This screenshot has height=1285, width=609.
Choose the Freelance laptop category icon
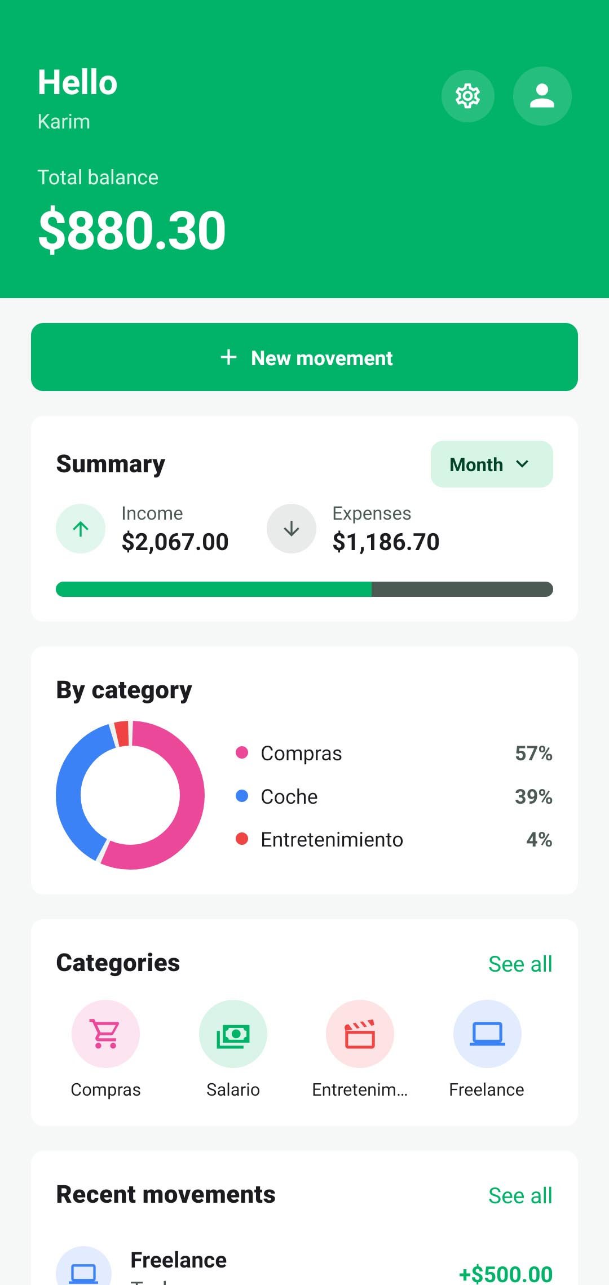487,1034
